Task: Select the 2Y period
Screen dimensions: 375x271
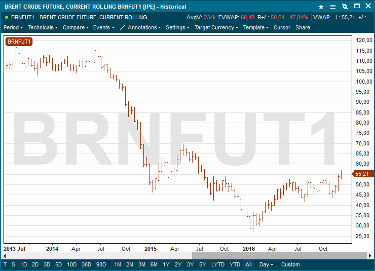Action: 178,264
